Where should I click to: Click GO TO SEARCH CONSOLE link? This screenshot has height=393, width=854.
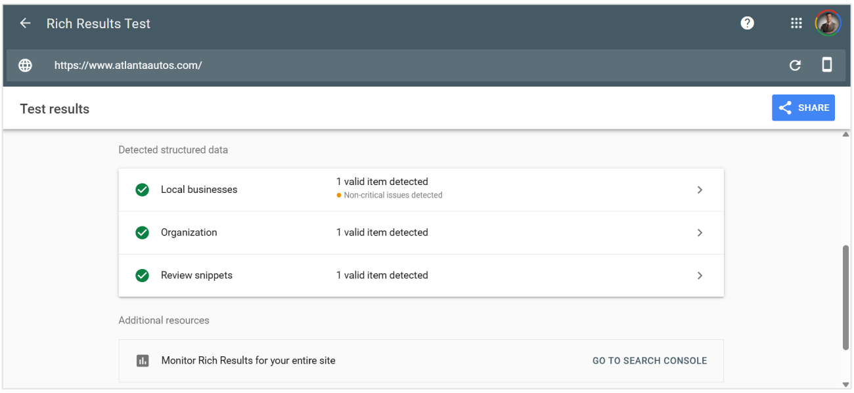650,361
